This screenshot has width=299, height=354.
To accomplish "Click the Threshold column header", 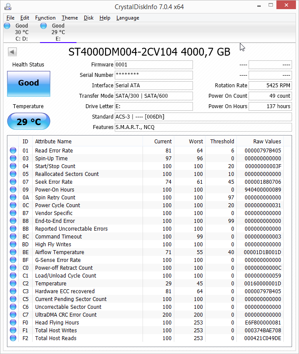I will pos(221,141).
